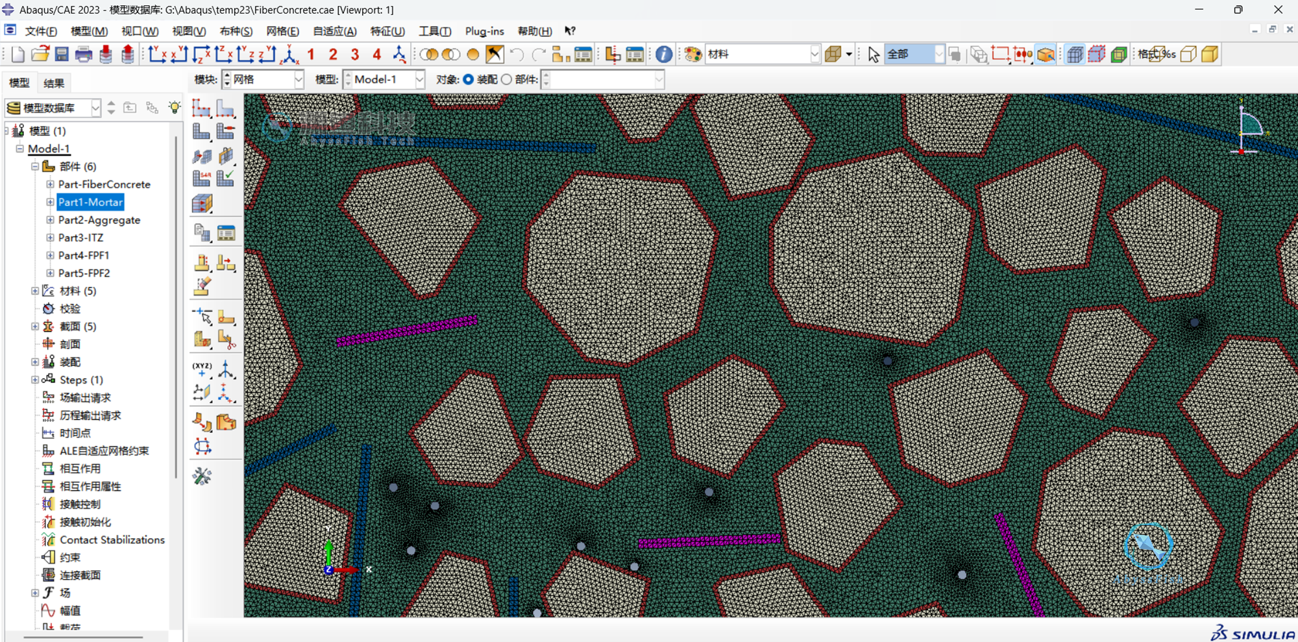The image size is (1298, 642).
Task: Switch to the 结果 tab
Action: pos(54,83)
